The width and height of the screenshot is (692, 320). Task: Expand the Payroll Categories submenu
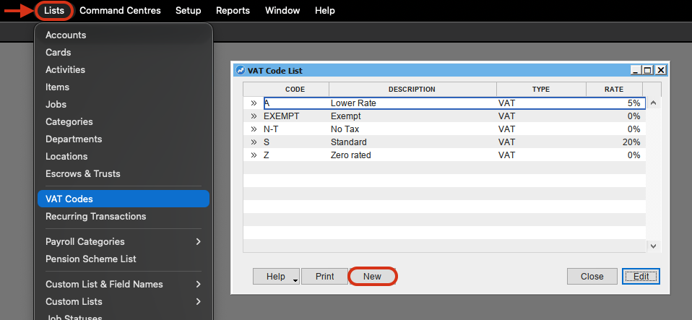(x=198, y=242)
